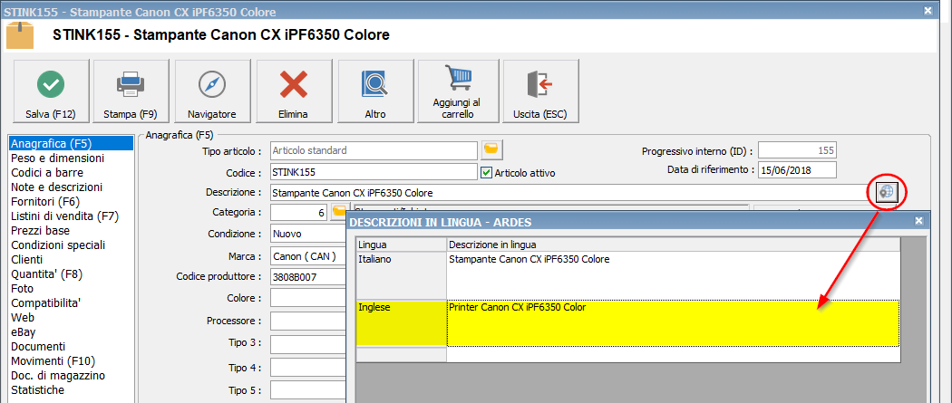This screenshot has height=403, width=952.
Task: Open the Navigatore compass button
Action: coord(212,91)
